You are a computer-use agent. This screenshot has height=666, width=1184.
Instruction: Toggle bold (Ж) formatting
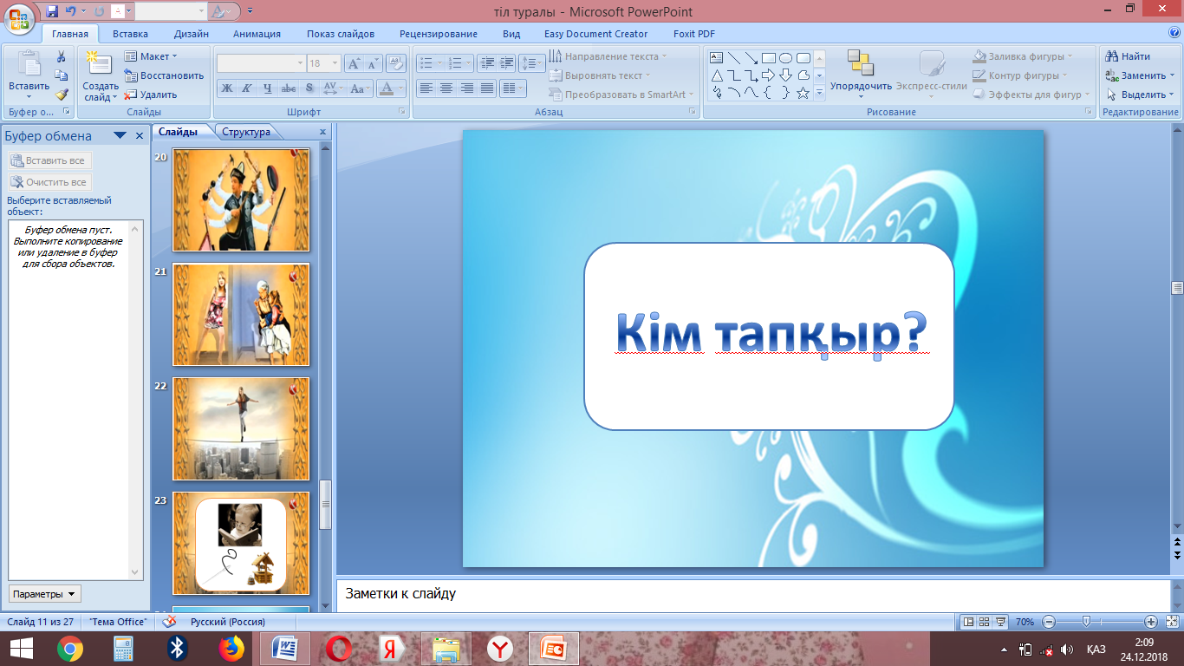pos(226,88)
